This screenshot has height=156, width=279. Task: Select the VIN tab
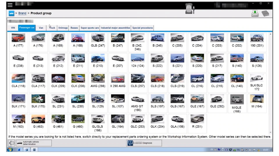coord(13,28)
